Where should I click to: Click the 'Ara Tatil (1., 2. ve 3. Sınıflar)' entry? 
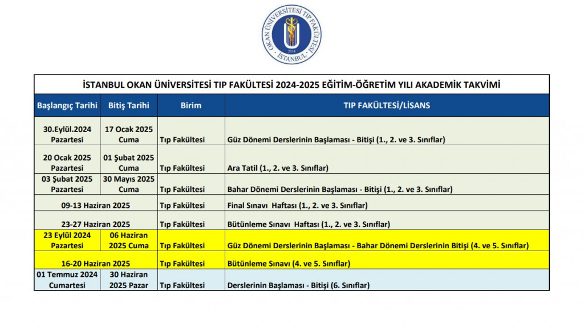(278, 168)
